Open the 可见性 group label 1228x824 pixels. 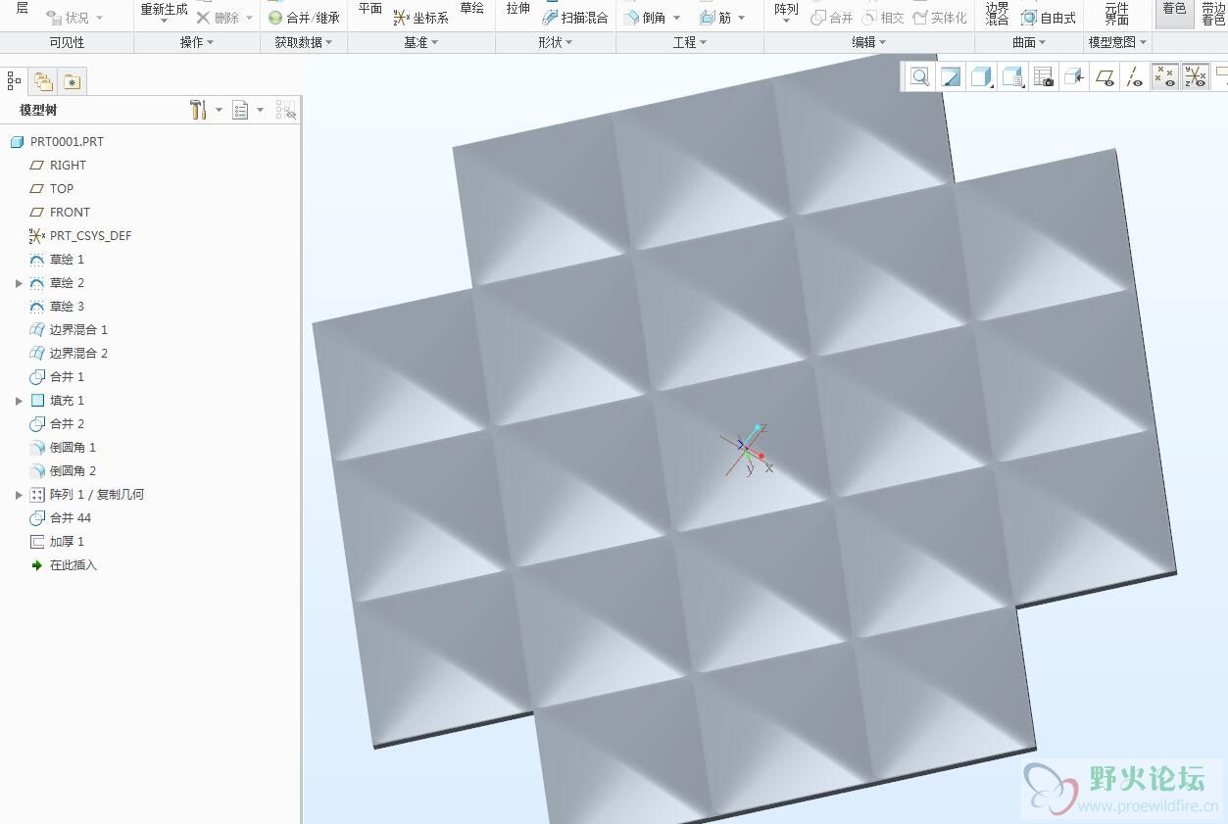point(67,42)
